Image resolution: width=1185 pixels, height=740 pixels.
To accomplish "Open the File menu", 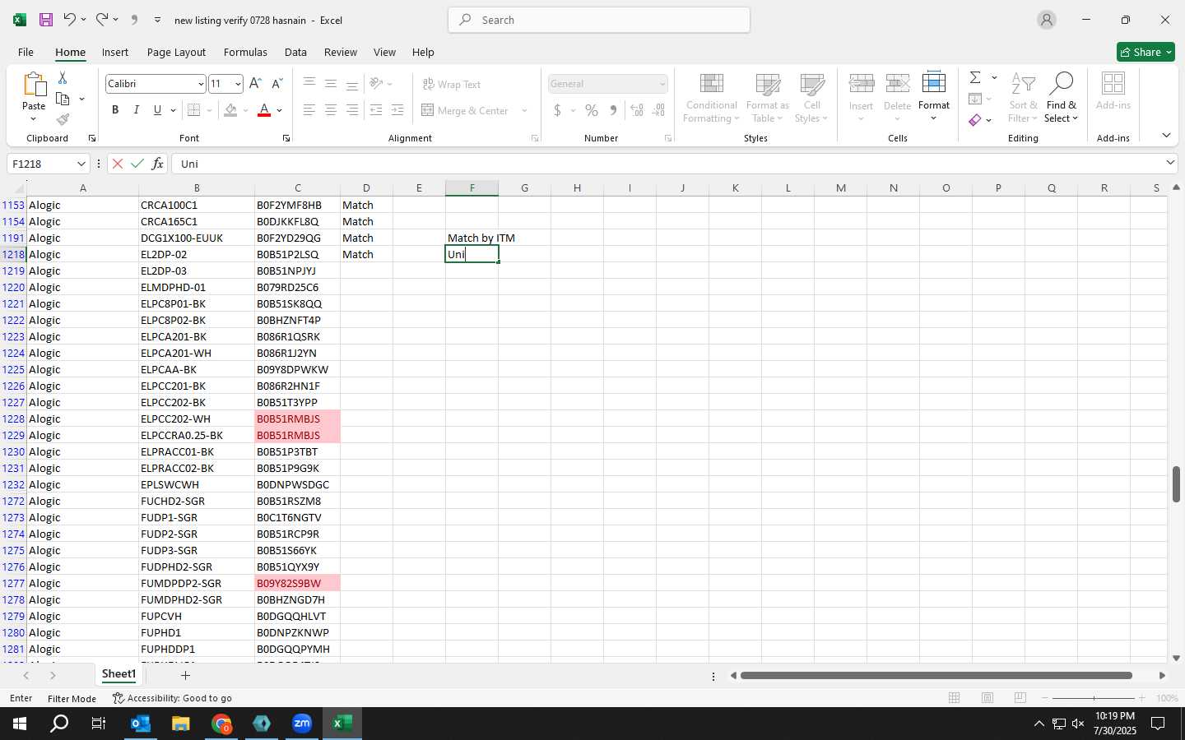I will [x=26, y=52].
